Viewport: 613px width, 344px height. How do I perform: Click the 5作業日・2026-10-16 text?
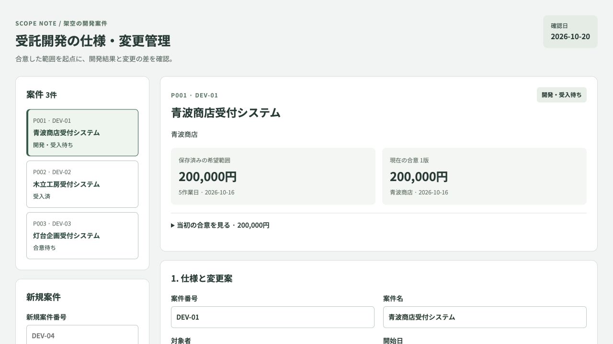[x=206, y=193]
